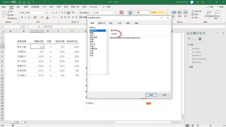Click the Format Painter brush icon

[x=8, y=18]
